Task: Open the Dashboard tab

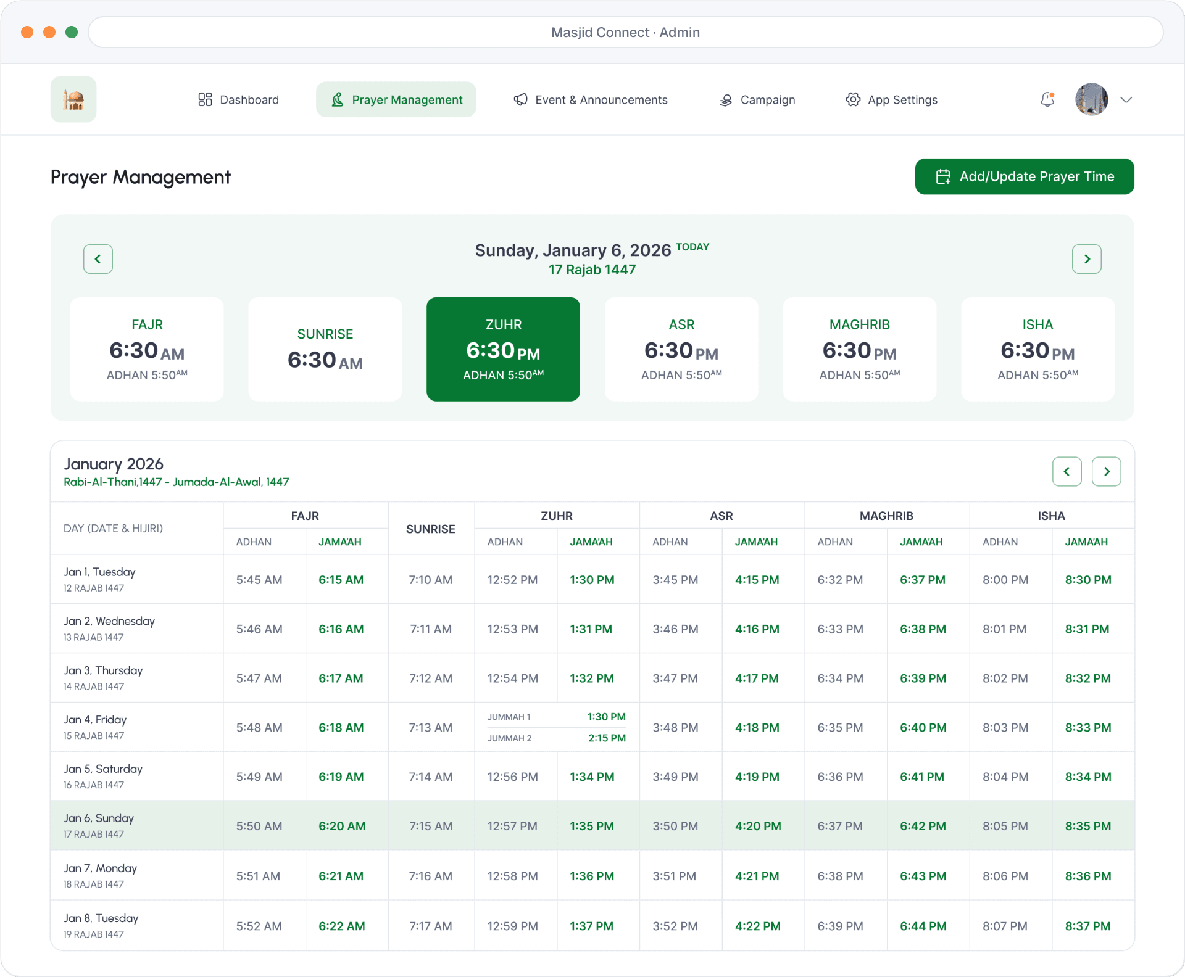Action: (238, 99)
